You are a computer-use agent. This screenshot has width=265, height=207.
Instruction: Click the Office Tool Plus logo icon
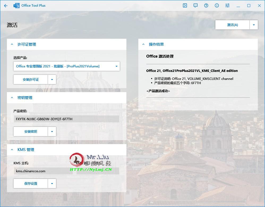[x=16, y=6]
